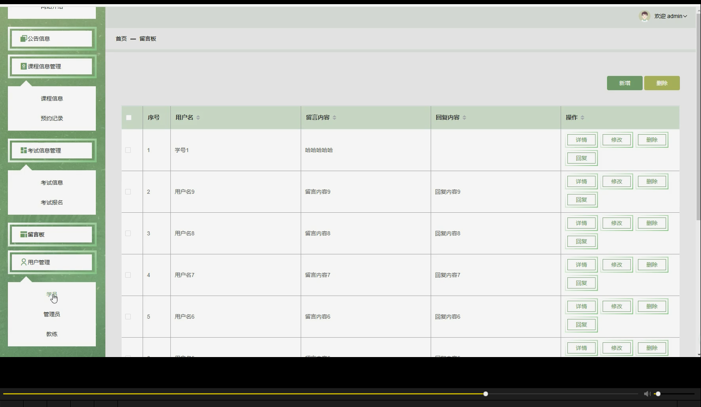Click the video progress bar handle

click(486, 394)
